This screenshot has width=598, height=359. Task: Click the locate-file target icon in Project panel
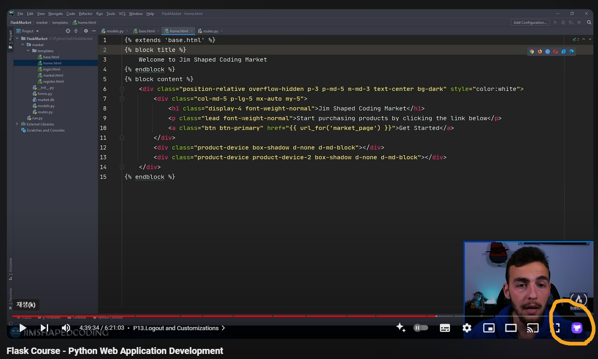pos(68,31)
